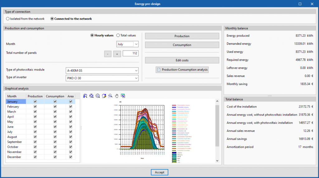Click the previous zoom view icon
This screenshot has height=178, width=319.
(85, 96)
